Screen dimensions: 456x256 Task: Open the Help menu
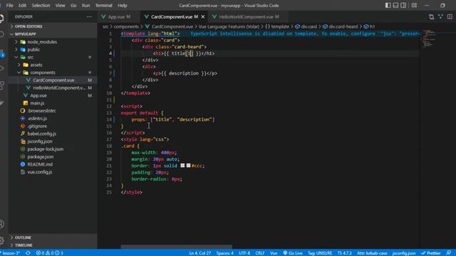(123, 5)
